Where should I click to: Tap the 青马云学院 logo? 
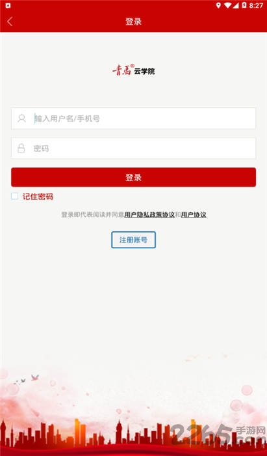[134, 70]
